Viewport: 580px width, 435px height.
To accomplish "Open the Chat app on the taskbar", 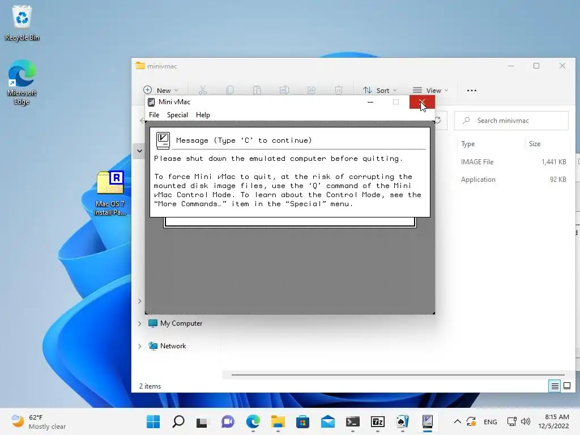I will click(228, 421).
